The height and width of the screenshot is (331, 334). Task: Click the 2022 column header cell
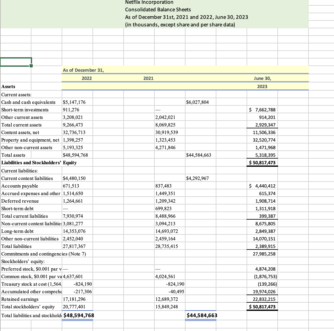pos(87,78)
